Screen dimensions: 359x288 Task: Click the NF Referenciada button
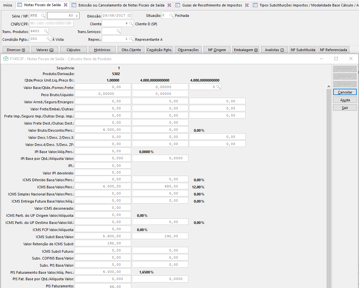click(333, 50)
